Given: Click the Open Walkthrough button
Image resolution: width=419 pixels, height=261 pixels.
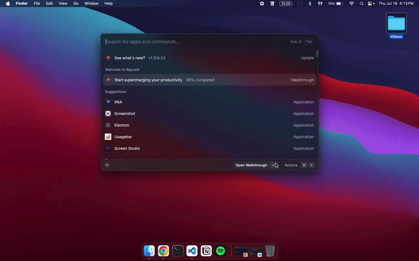Looking at the screenshot, I should 256,165.
